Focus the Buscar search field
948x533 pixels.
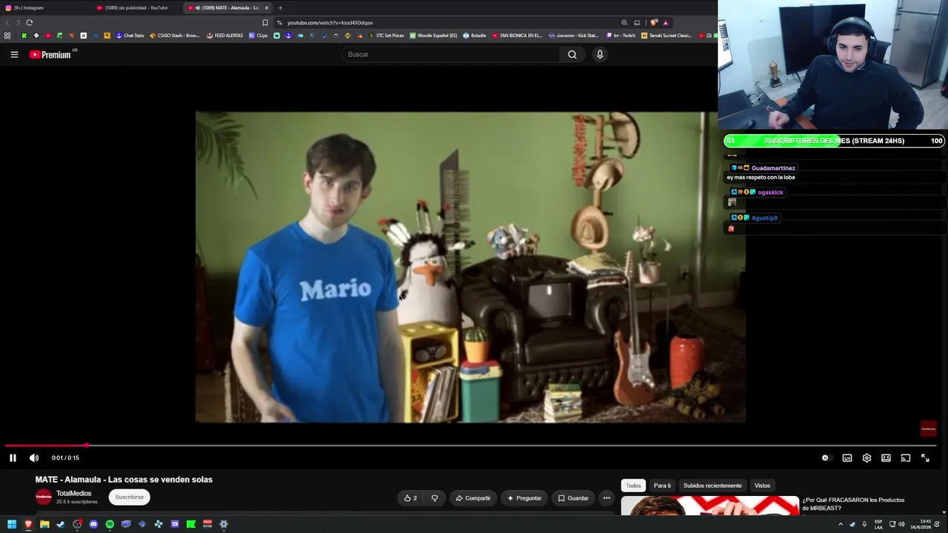450,54
